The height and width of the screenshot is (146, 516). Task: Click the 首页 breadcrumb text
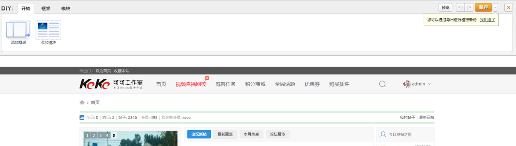coord(95,102)
